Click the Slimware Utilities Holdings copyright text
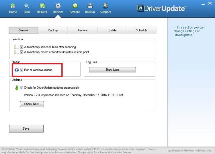 [x=190, y=151]
